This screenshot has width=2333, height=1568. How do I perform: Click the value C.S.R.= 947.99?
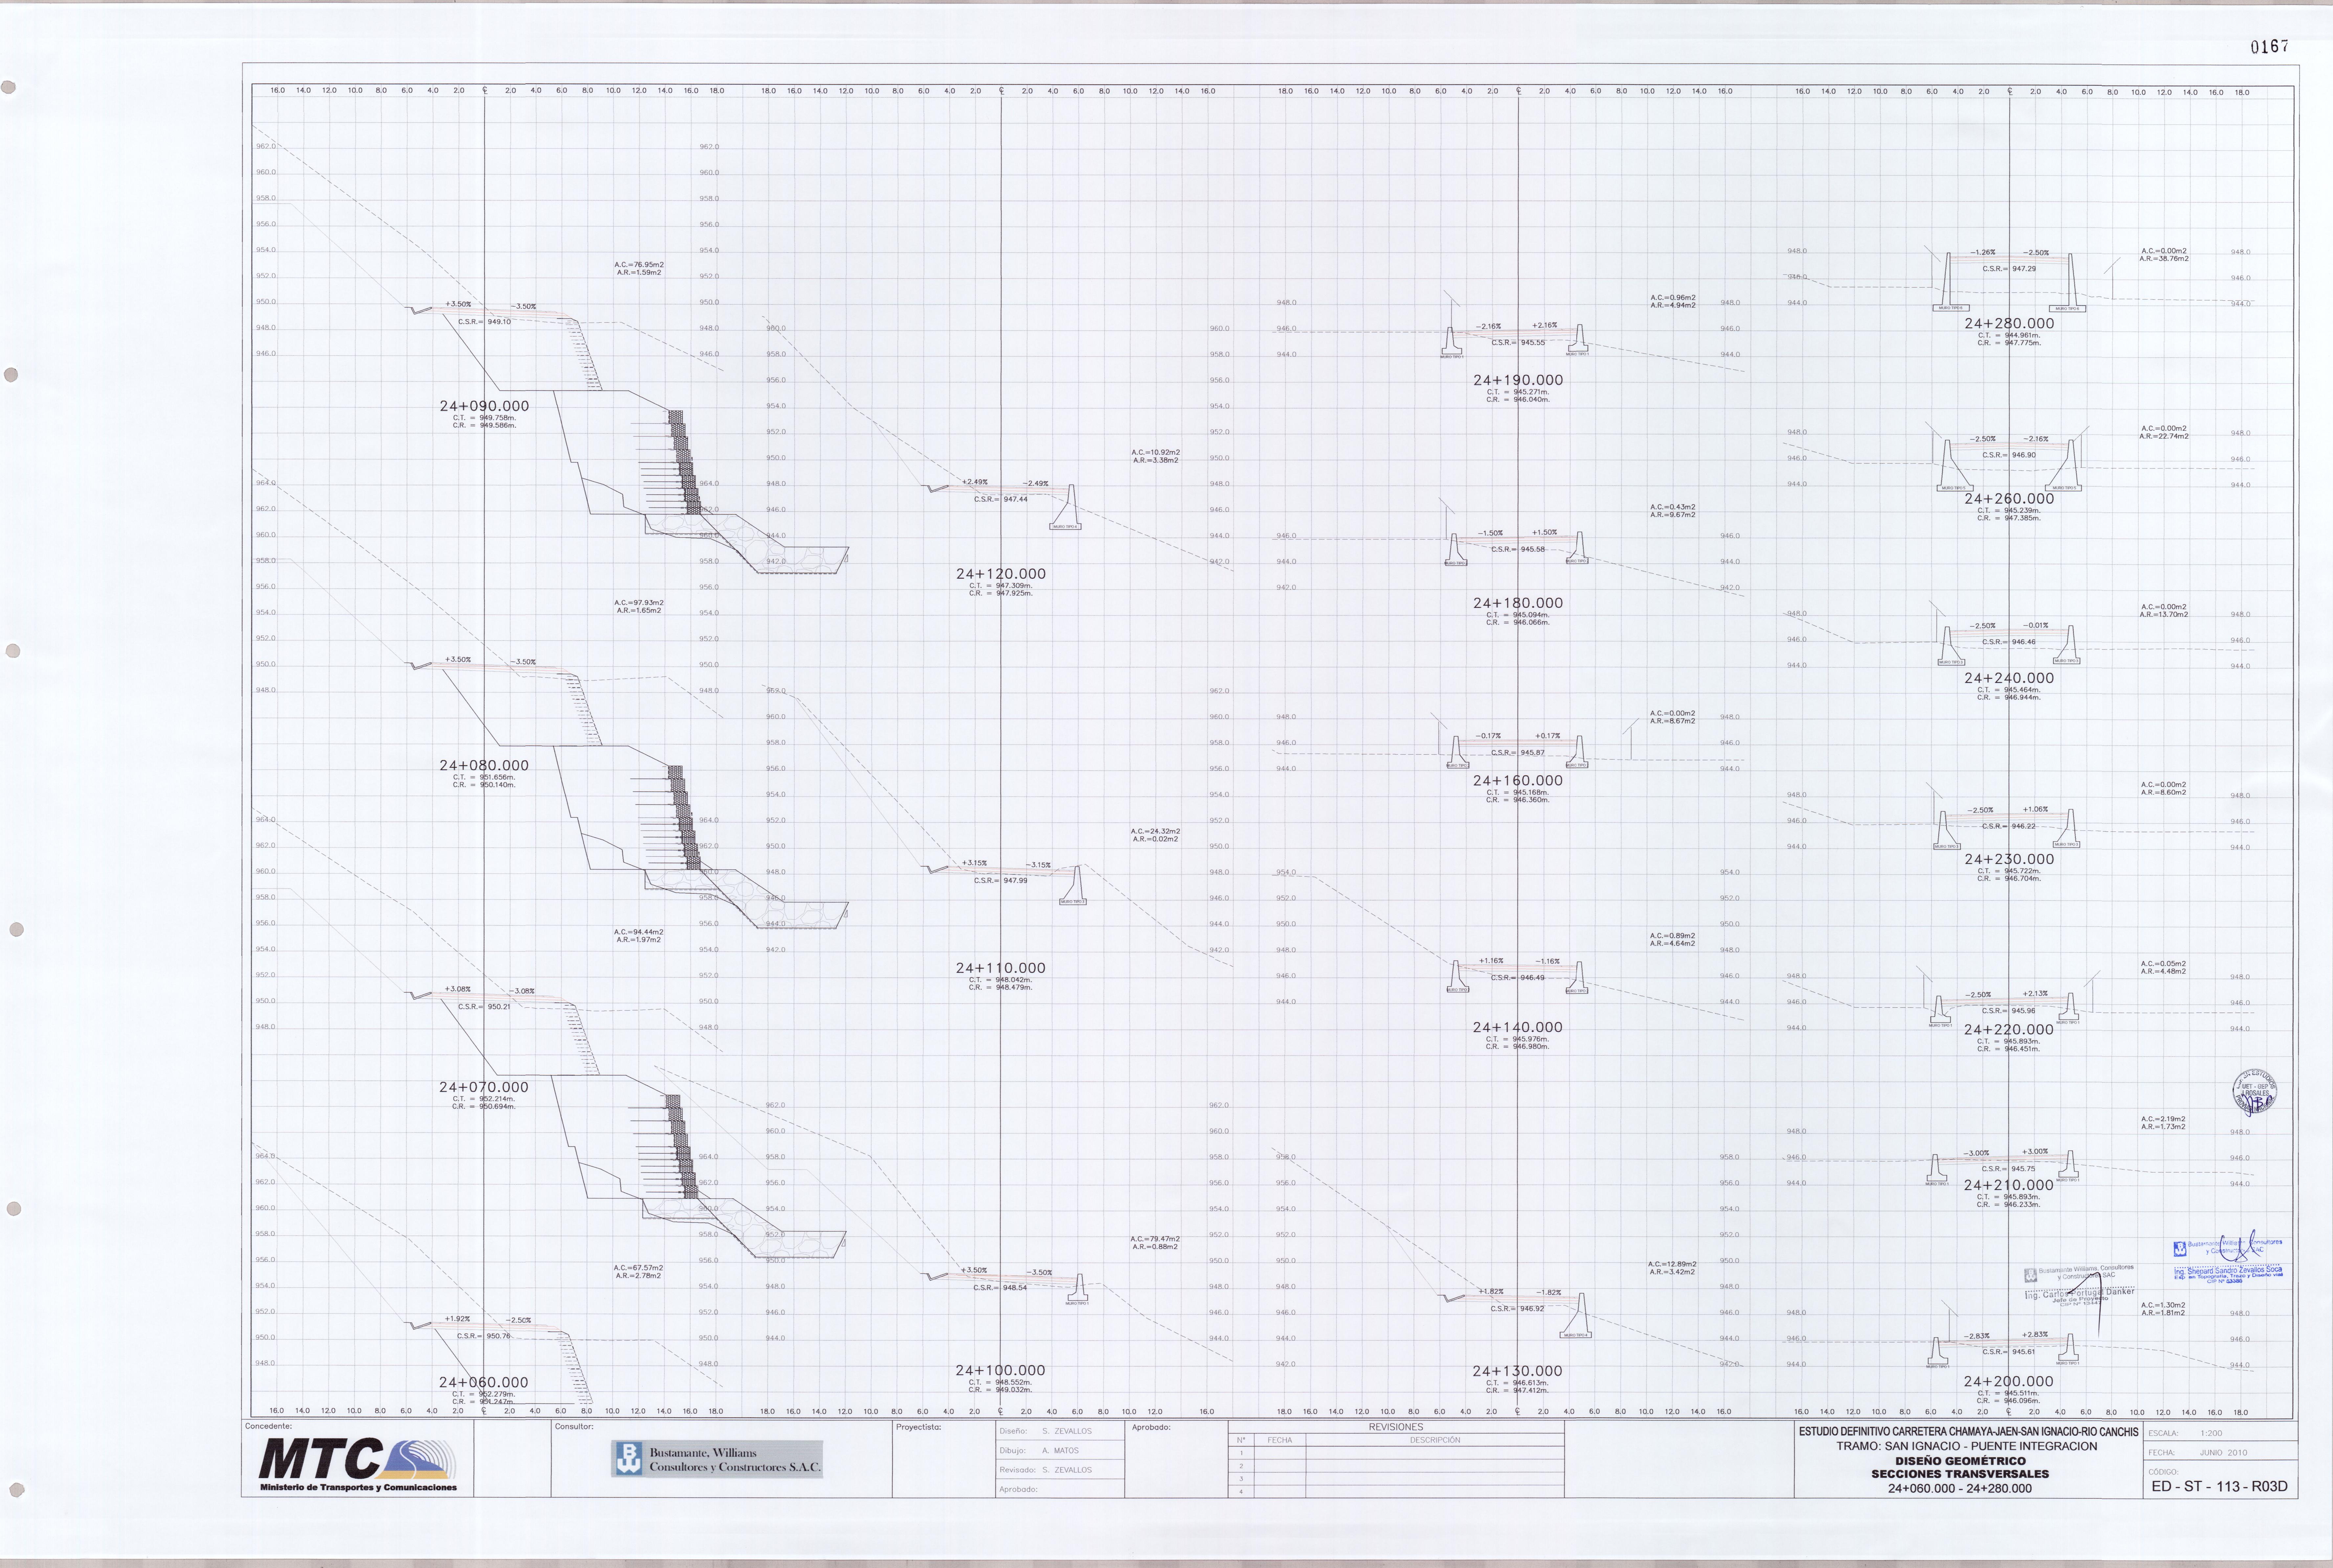(1000, 881)
